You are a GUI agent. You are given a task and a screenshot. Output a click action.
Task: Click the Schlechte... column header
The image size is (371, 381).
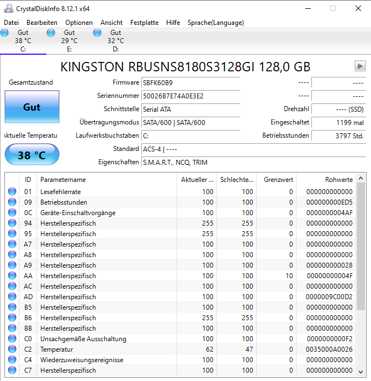coord(237,180)
